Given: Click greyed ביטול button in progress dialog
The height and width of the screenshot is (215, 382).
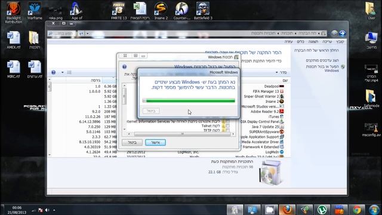Looking at the screenshot, I should click(151, 111).
